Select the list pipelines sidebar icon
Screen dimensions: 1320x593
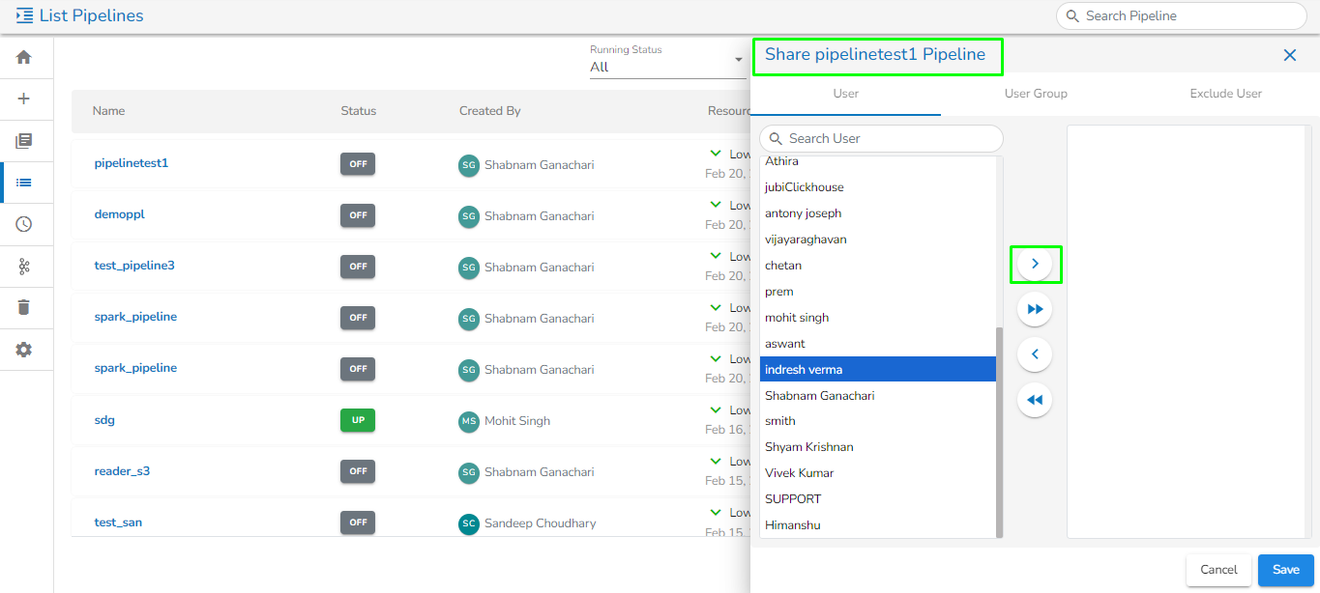tap(24, 183)
